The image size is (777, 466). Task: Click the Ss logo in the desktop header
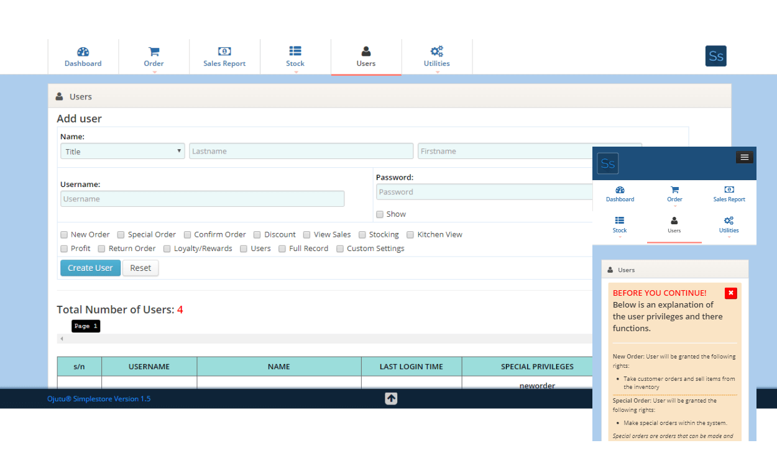pyautogui.click(x=716, y=56)
